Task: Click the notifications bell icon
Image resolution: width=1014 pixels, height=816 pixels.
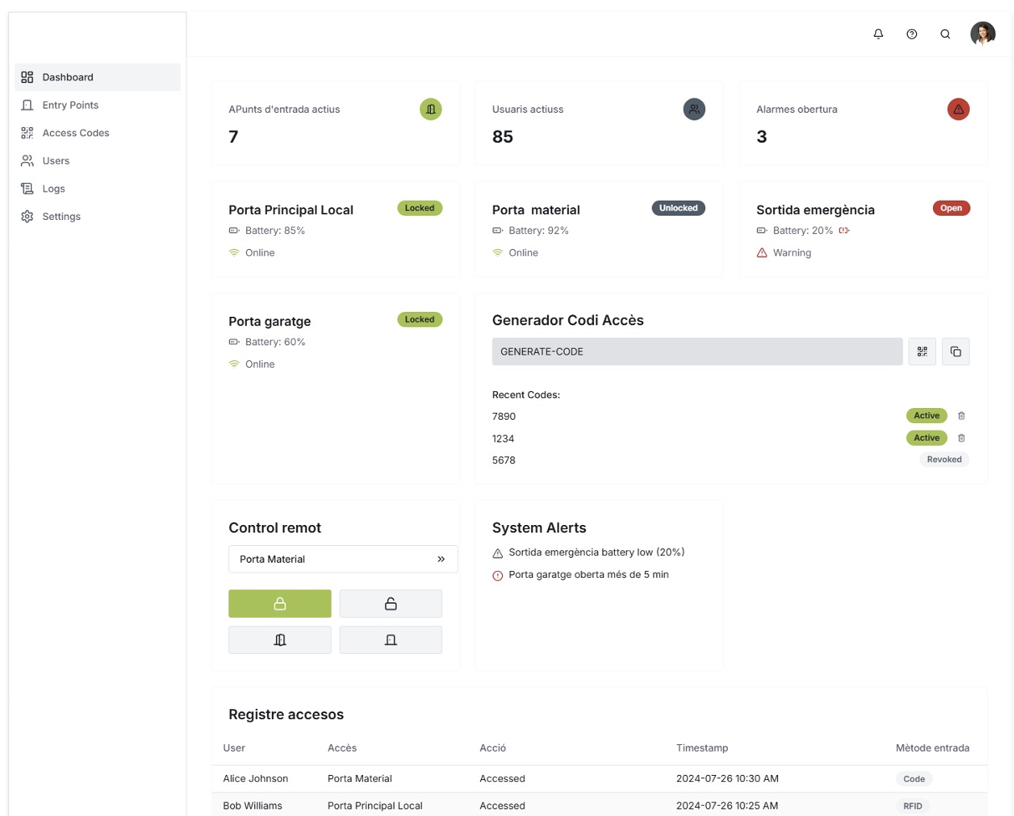Action: (x=878, y=34)
